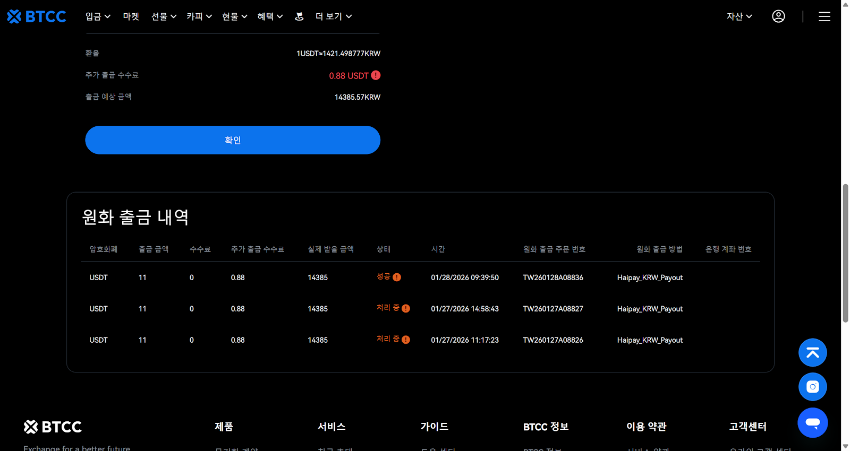The width and height of the screenshot is (850, 451).
Task: Click the 수수료 column header
Action: 200,249
